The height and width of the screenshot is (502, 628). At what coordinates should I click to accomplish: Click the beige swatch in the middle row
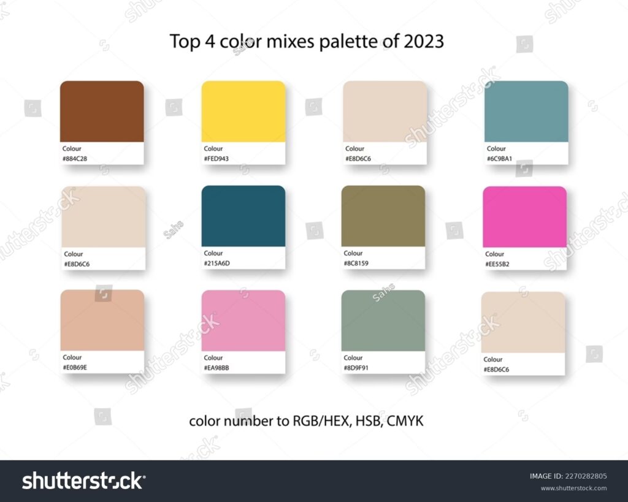coord(104,217)
